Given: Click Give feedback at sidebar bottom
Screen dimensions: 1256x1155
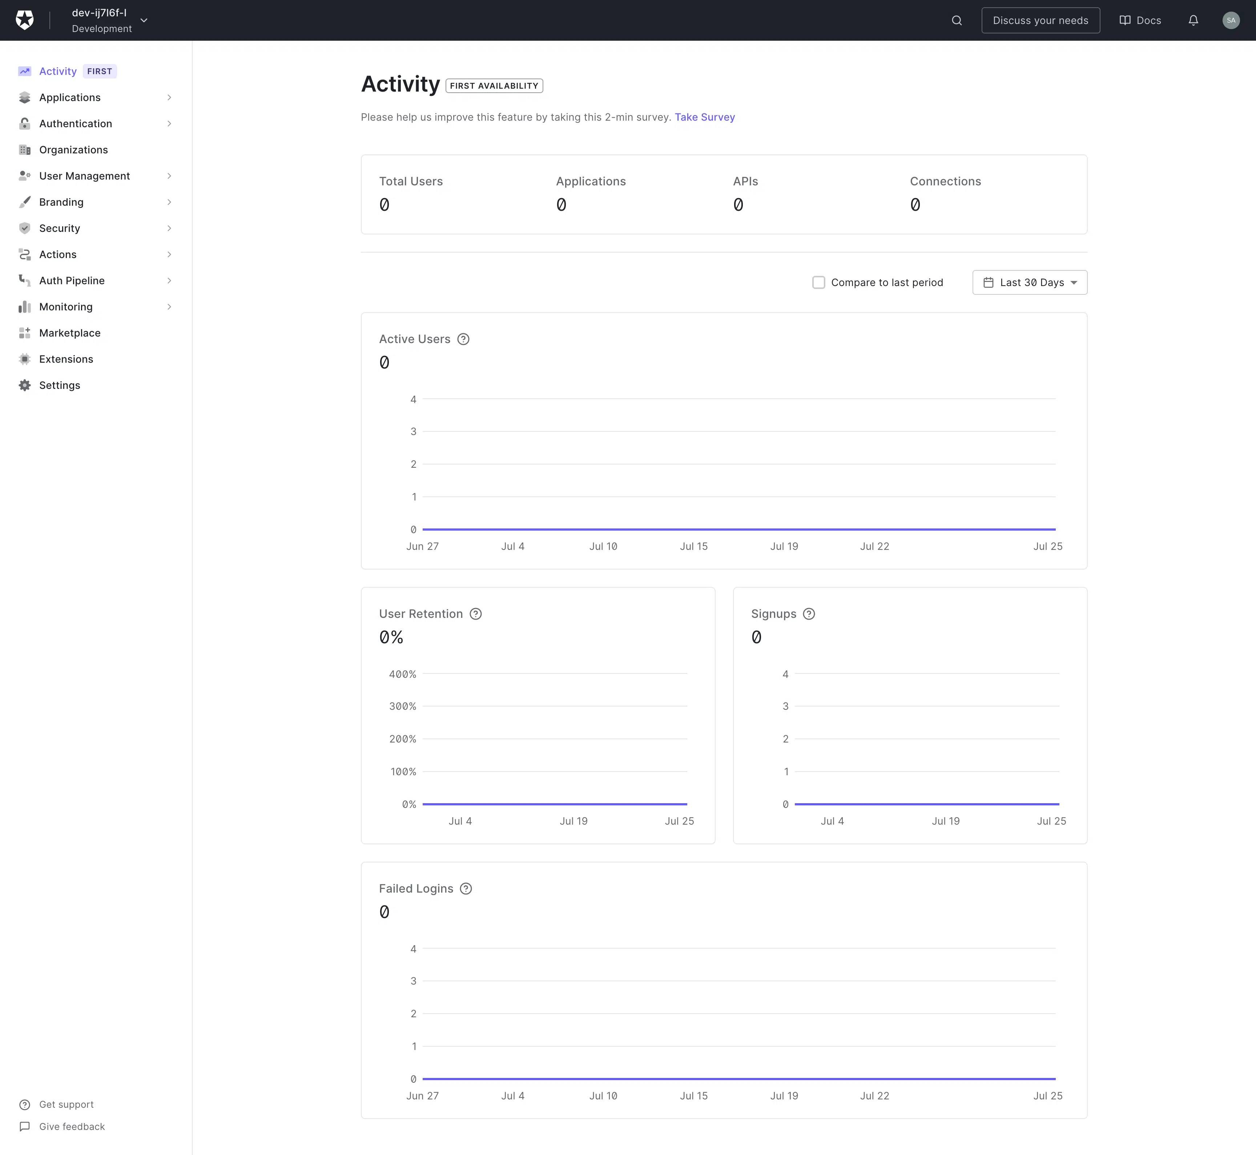Looking at the screenshot, I should click(71, 1126).
